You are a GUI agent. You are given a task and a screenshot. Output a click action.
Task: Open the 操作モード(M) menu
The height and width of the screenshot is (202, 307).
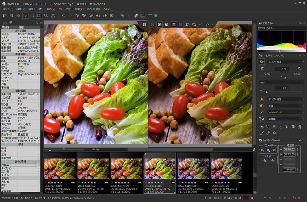36,9
